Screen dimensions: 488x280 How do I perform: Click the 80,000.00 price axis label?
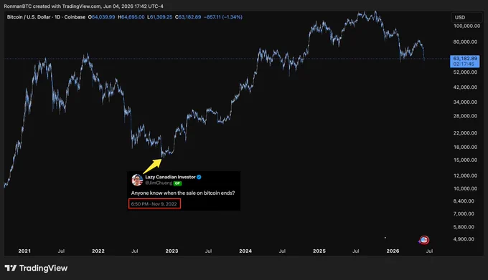465,42
